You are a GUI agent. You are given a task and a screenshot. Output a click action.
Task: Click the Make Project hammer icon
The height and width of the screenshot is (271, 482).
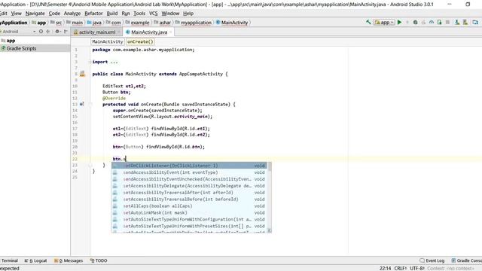(x=368, y=22)
